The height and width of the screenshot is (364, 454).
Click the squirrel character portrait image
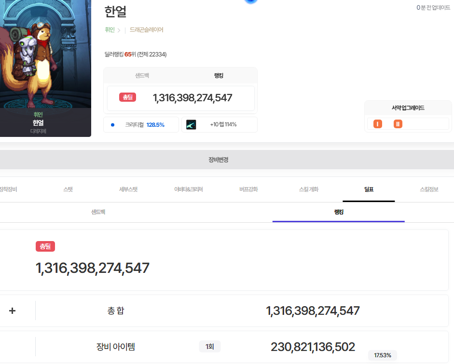(x=45, y=54)
